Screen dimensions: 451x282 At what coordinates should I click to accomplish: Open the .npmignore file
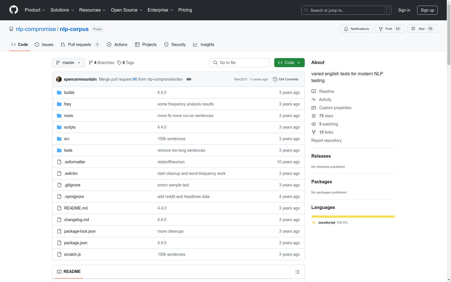pos(74,197)
